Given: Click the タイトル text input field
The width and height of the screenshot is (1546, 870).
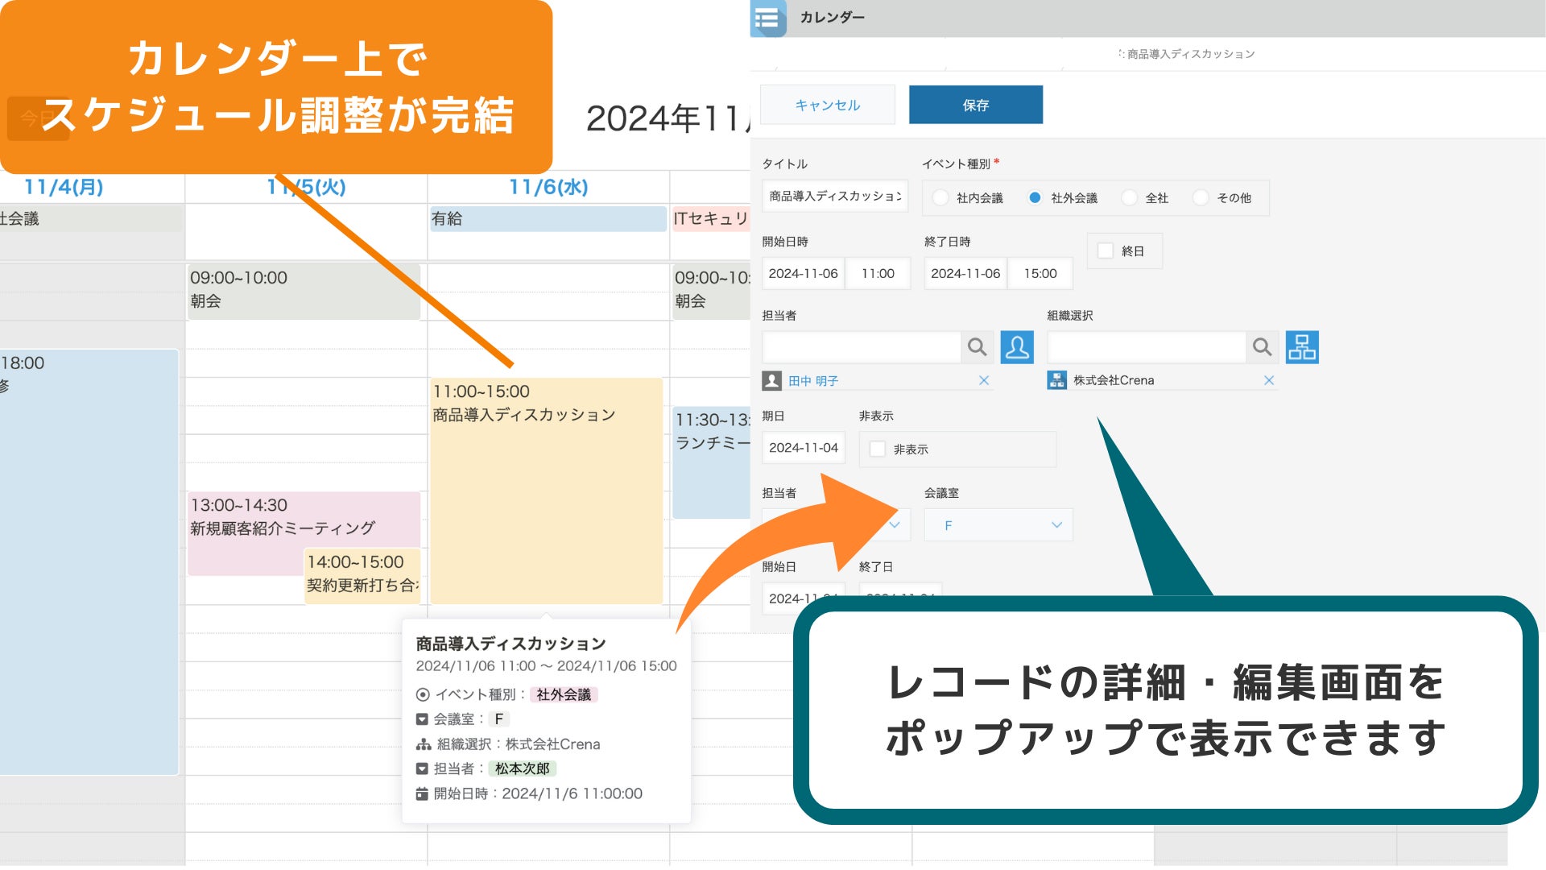Looking at the screenshot, I should (x=835, y=197).
